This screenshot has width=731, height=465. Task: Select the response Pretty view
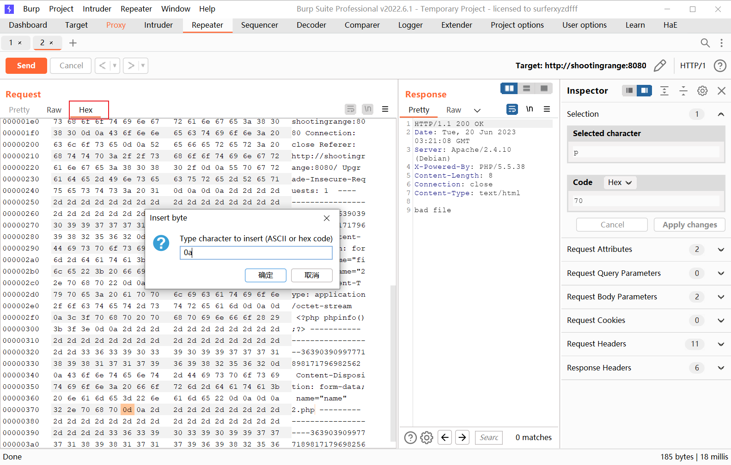point(419,110)
